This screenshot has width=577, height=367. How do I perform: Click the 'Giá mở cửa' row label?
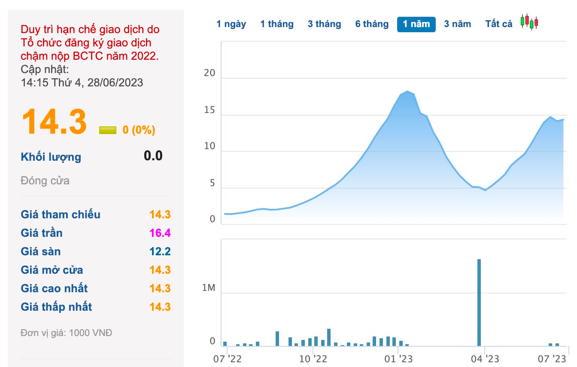(52, 270)
